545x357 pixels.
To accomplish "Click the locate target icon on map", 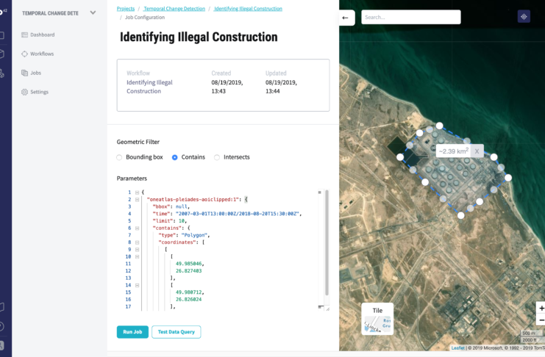I will click(524, 16).
